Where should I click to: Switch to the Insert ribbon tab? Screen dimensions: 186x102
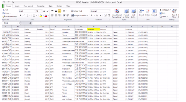click(17, 6)
